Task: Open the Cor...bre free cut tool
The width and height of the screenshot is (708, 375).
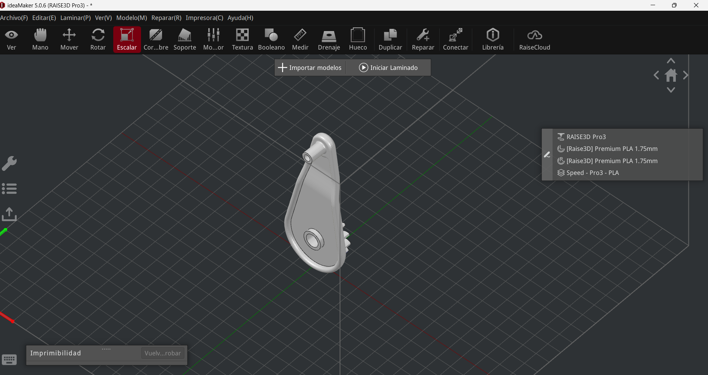Action: tap(156, 40)
